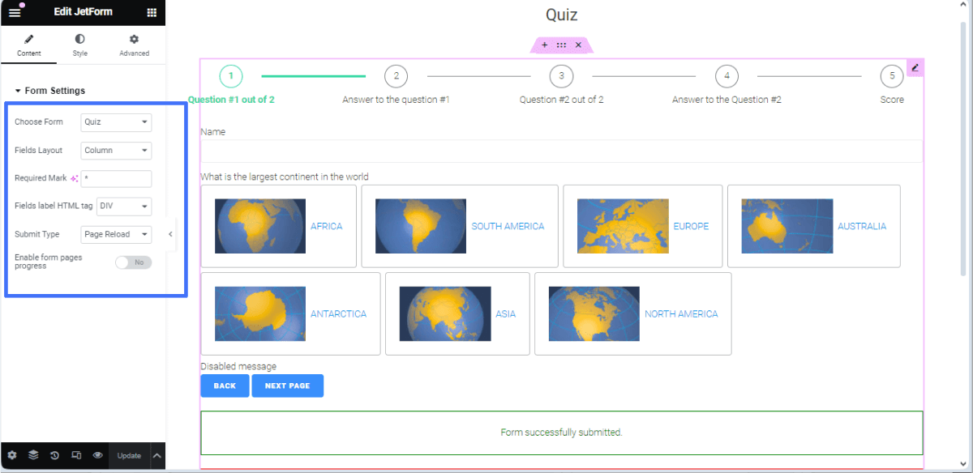Open Responsive Mode devices icon
This screenshot has height=473, width=973.
point(75,456)
